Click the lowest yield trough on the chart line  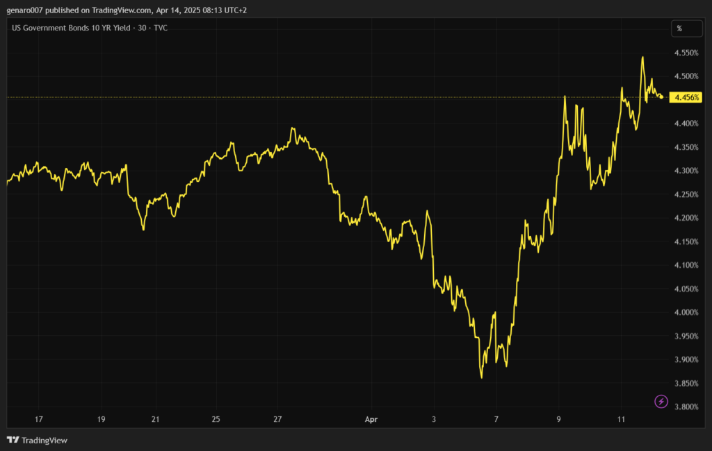481,377
